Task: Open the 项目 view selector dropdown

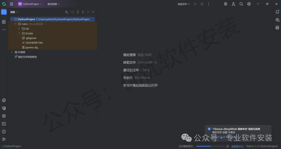Action: pyautogui.click(x=14, y=12)
